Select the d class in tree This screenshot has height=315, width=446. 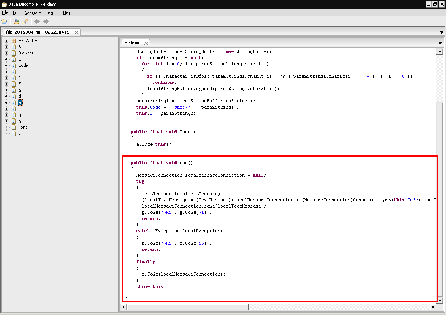(19, 96)
